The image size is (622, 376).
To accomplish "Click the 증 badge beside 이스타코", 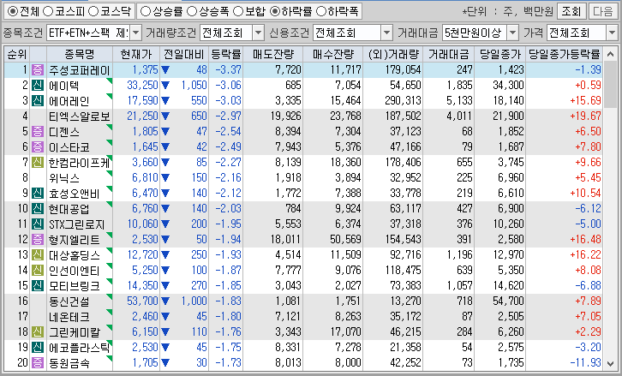I will (x=38, y=146).
